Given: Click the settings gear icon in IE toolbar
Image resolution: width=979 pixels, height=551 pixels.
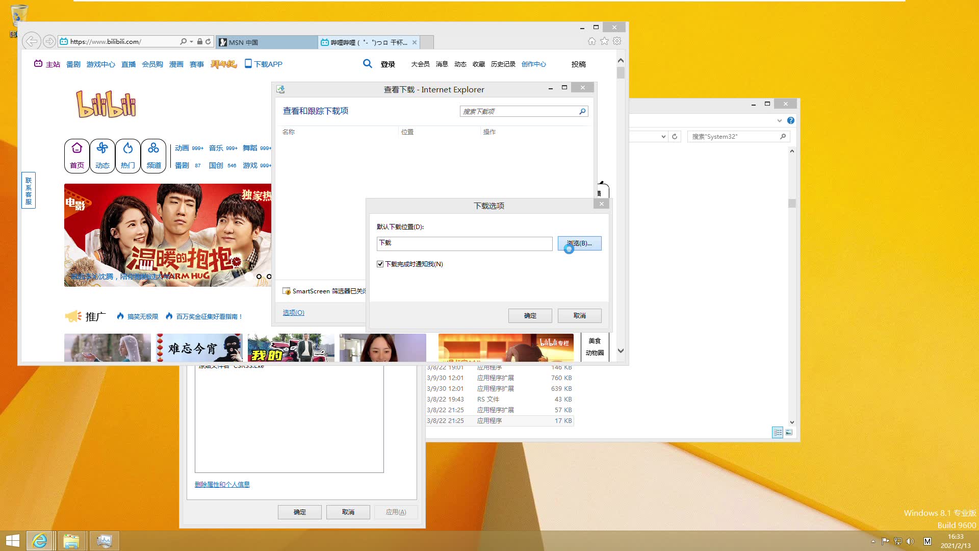Looking at the screenshot, I should tap(617, 42).
